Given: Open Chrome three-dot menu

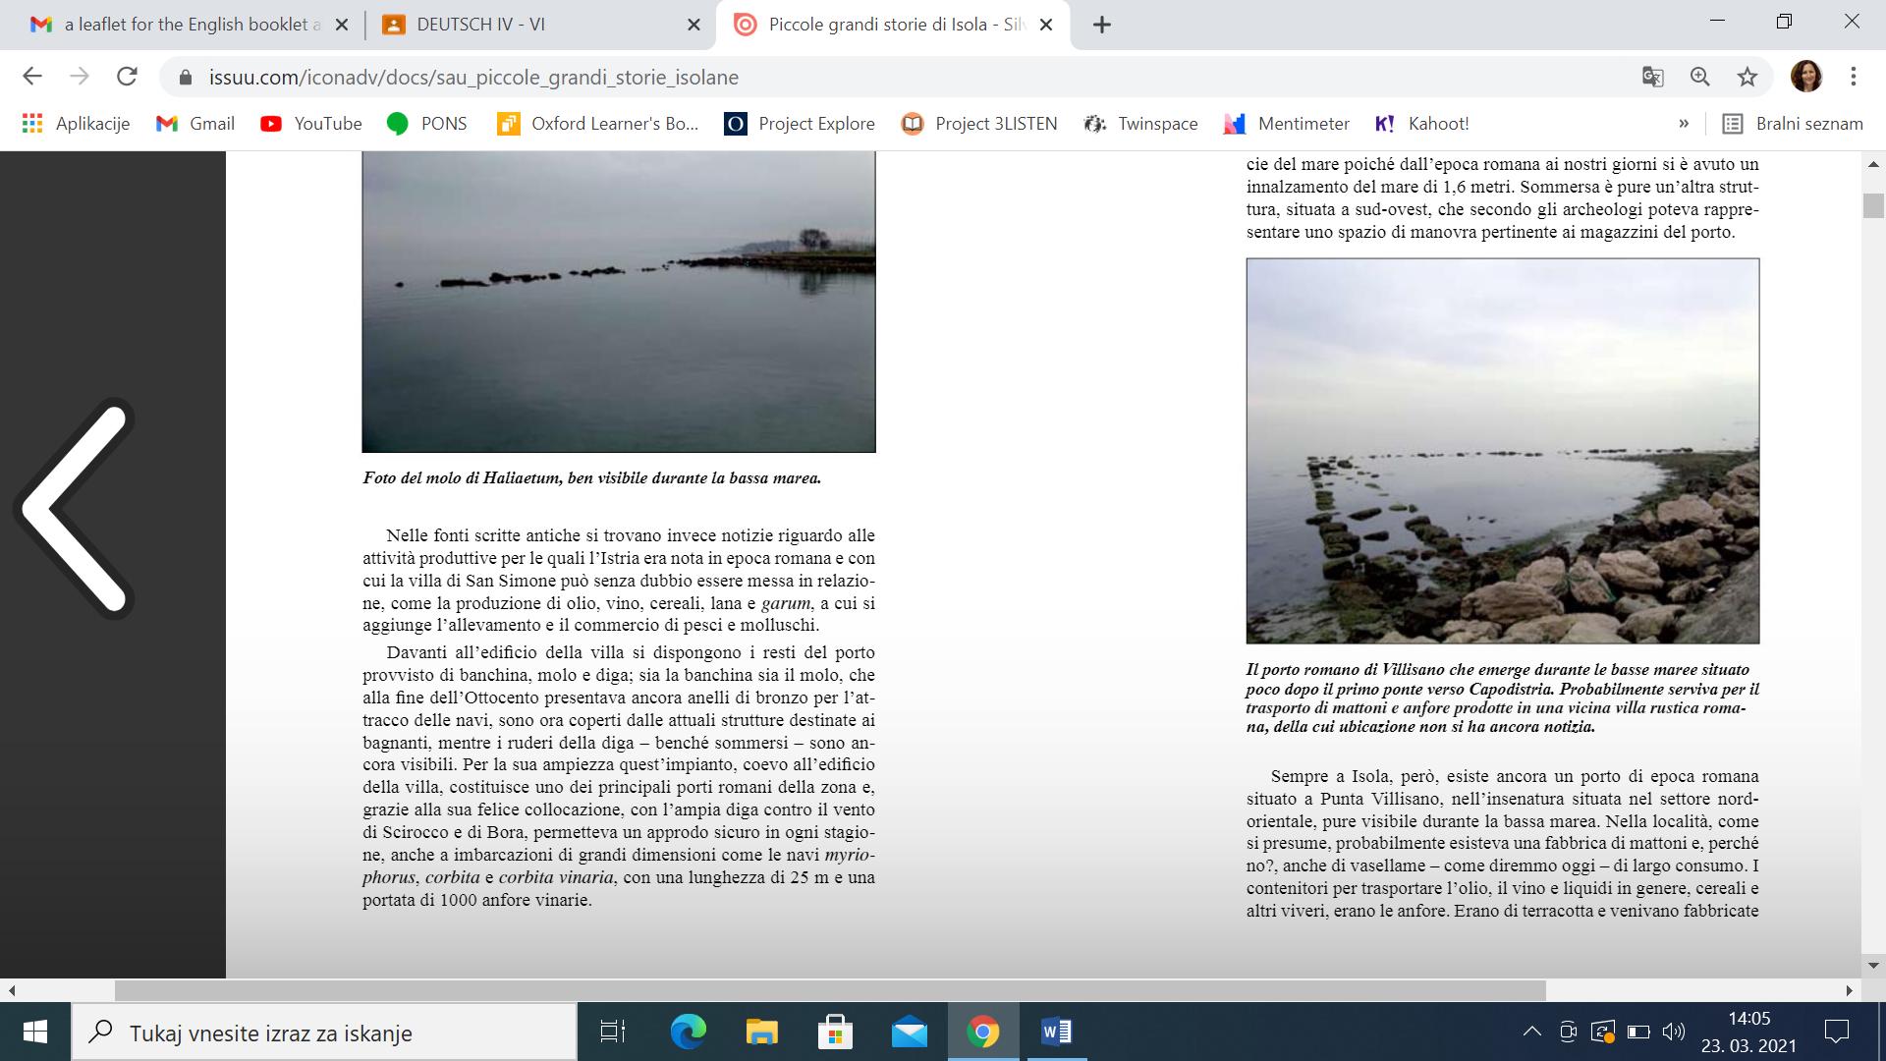Looking at the screenshot, I should click(1853, 77).
